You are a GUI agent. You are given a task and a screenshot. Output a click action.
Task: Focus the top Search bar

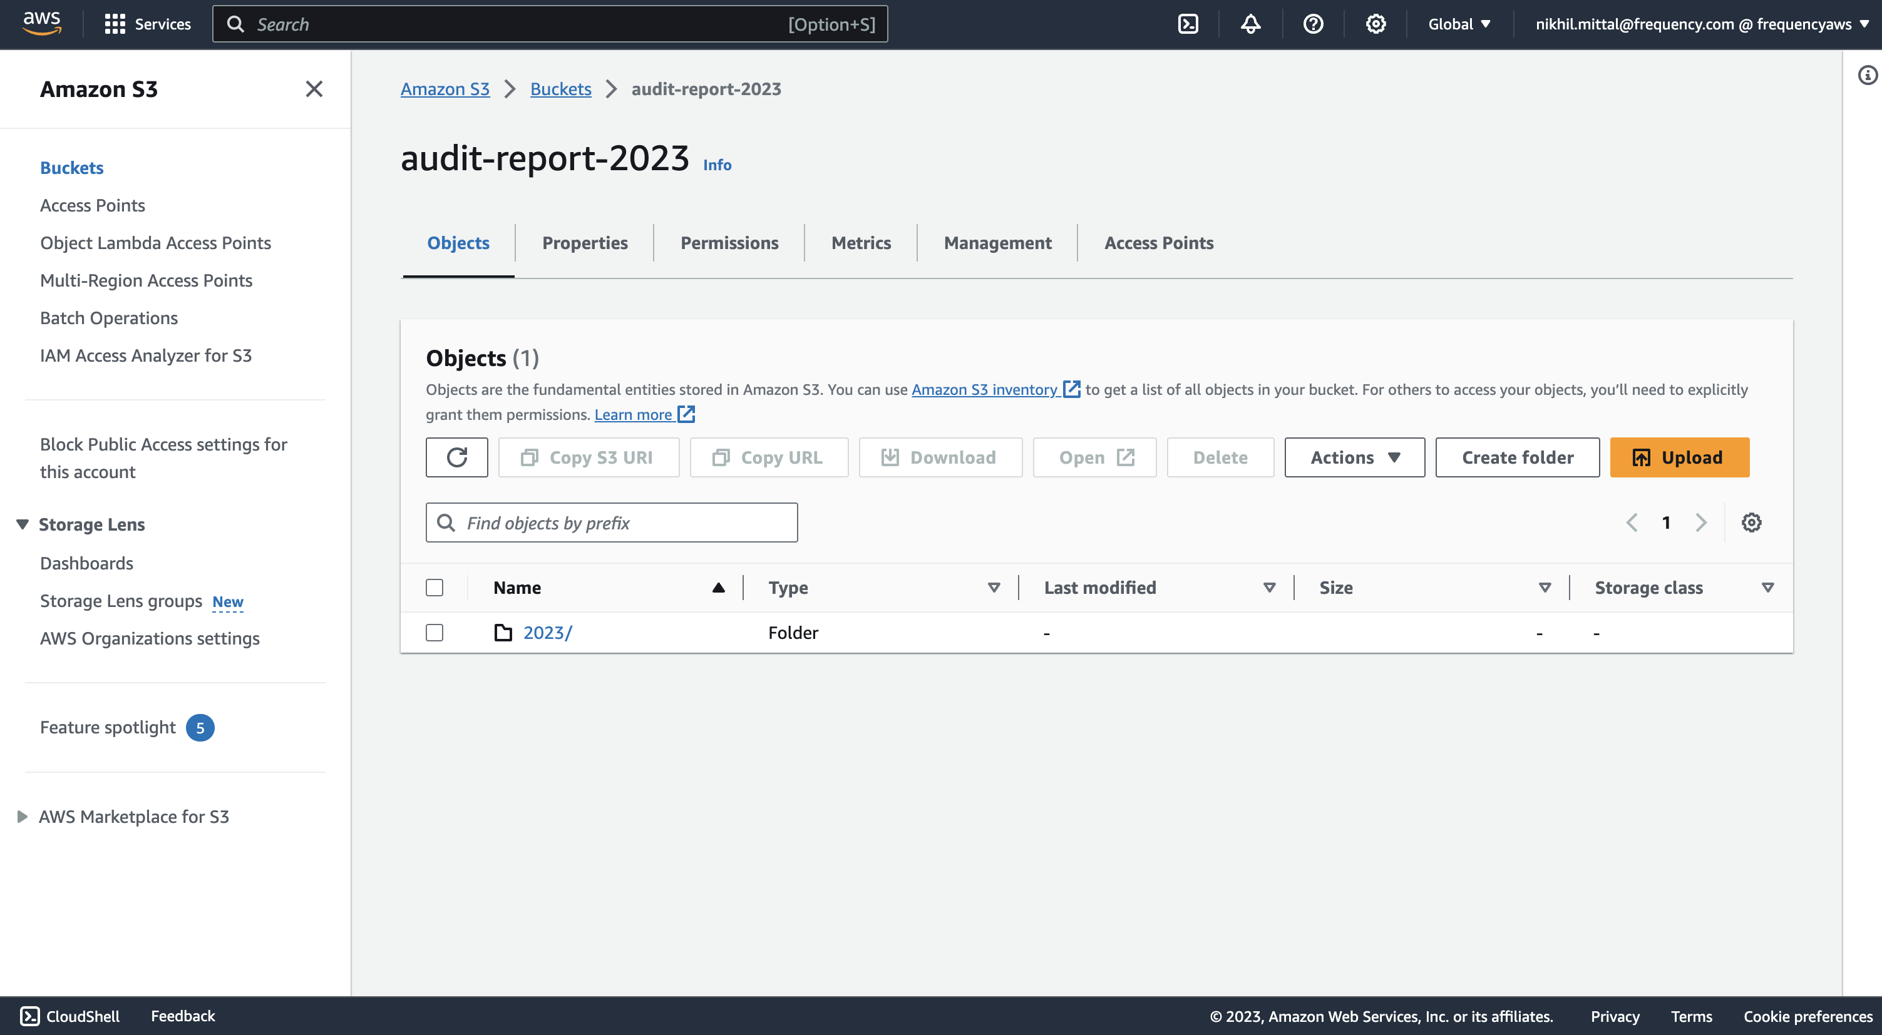(x=550, y=24)
